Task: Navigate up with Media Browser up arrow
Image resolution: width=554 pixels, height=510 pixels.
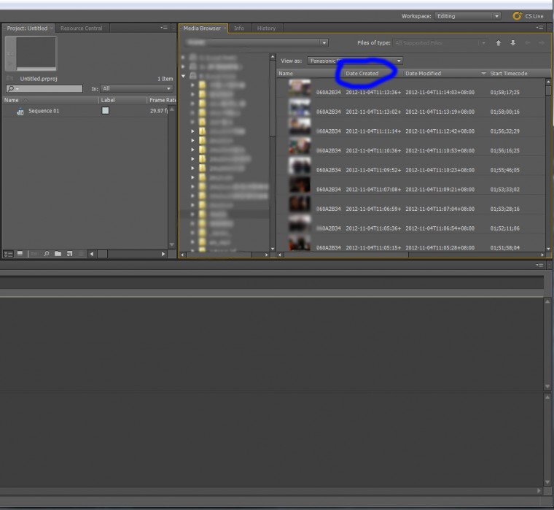Action: [x=499, y=43]
